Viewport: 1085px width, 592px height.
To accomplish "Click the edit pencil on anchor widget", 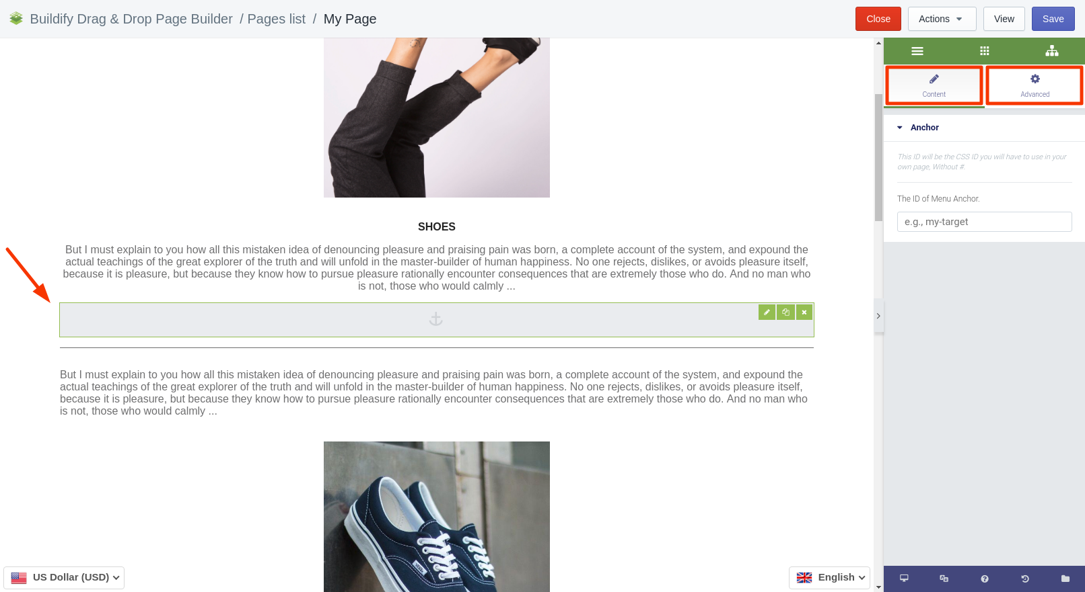I will (767, 312).
